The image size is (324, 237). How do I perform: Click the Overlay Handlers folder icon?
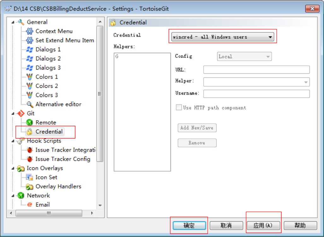pos(30,186)
